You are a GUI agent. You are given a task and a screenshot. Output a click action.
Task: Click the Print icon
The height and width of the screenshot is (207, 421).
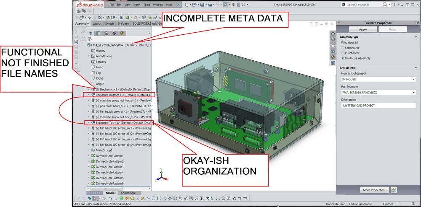point(210,5)
